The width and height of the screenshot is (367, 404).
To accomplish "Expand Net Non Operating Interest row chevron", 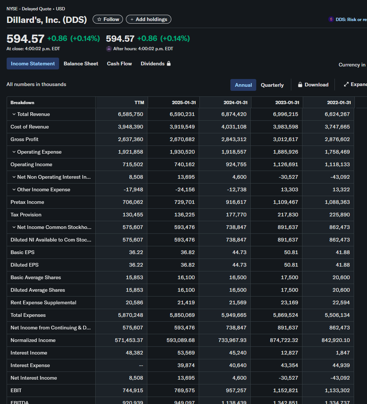I will pyautogui.click(x=14, y=177).
